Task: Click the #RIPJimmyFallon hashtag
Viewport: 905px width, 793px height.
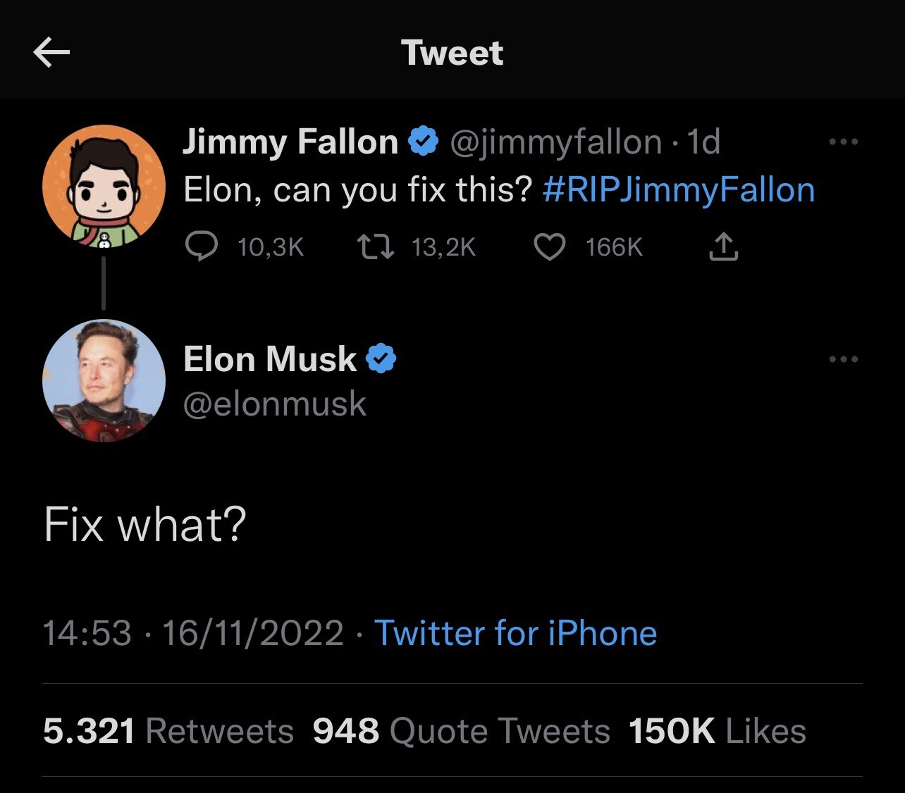Action: pyautogui.click(x=679, y=190)
